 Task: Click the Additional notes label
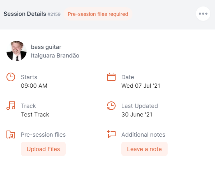143,134
